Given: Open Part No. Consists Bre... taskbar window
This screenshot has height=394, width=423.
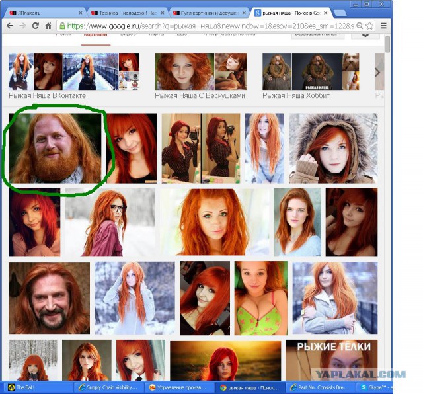Looking at the screenshot, I should pos(321,387).
